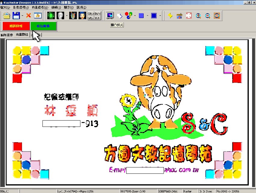Image resolution: width=256 pixels, height=193 pixels.
Task: Save using the blue floppy disk icon
Action: [16, 16]
